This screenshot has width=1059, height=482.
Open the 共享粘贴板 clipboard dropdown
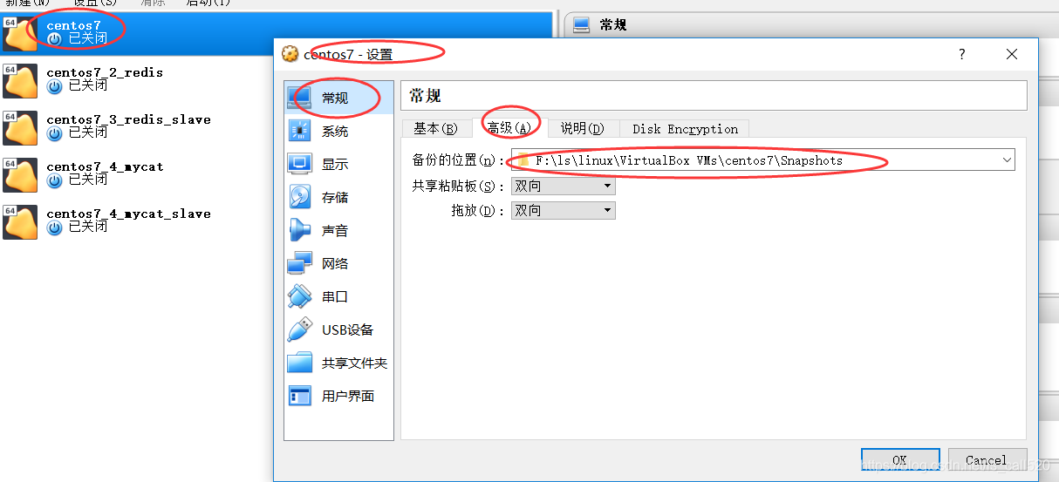tap(564, 186)
